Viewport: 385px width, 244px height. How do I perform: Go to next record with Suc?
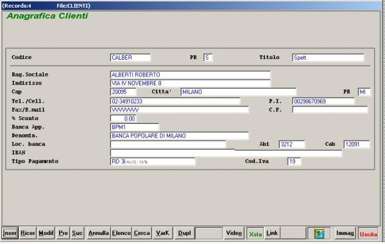[77, 233]
